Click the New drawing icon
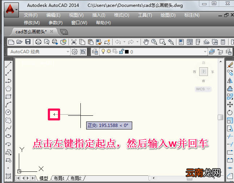This screenshot has height=183, width=234. point(11,42)
